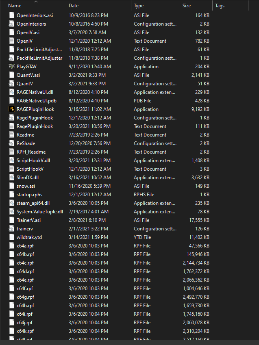Click the 12/20/2020 7:56 PM date
The width and height of the screenshot is (259, 345).
coord(89,143)
